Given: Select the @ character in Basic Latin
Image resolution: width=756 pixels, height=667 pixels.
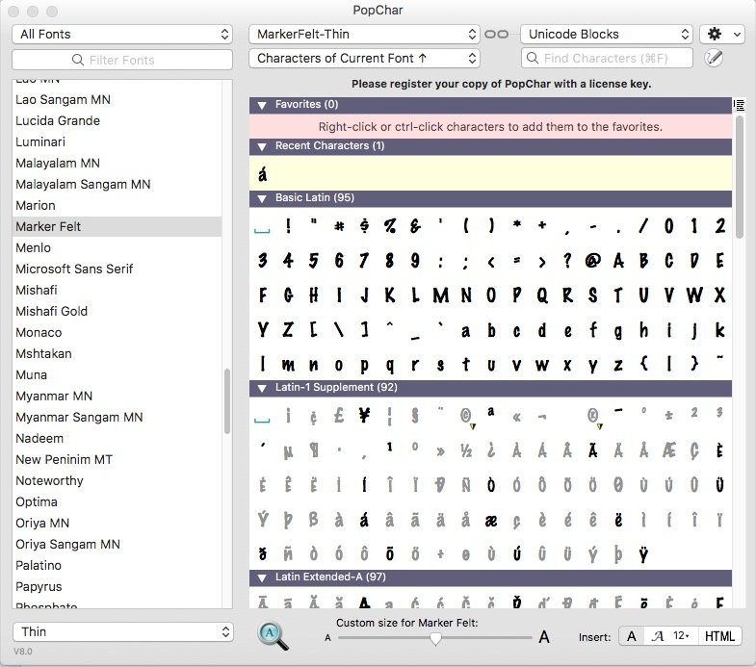Looking at the screenshot, I should (x=592, y=260).
